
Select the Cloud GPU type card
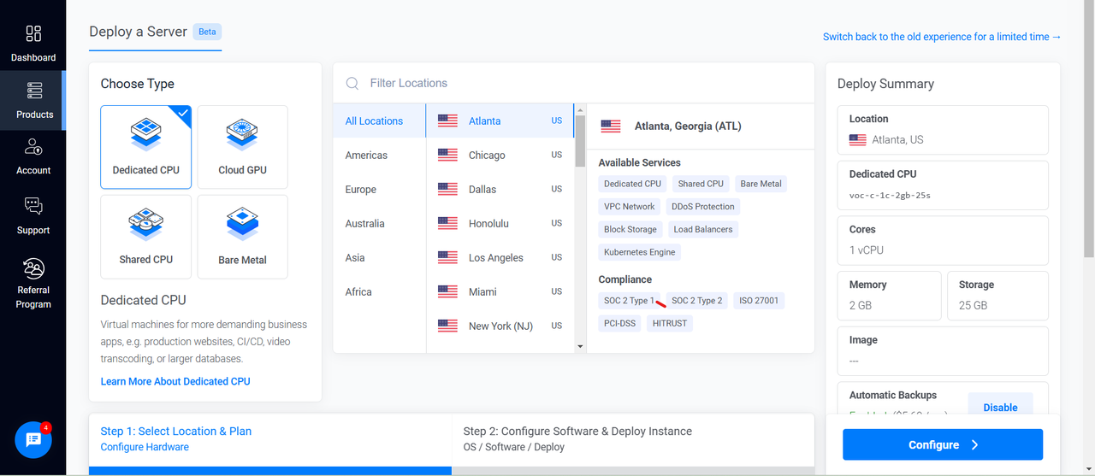tap(242, 147)
